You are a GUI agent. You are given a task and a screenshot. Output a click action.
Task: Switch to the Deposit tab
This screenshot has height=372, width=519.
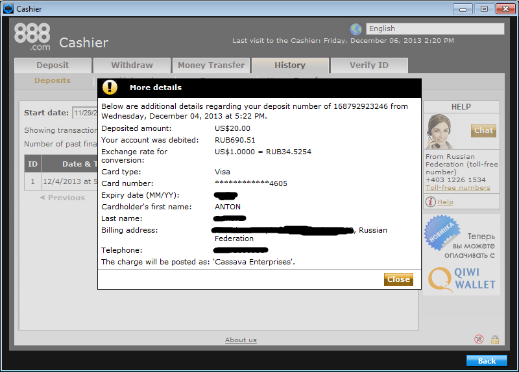click(x=53, y=65)
